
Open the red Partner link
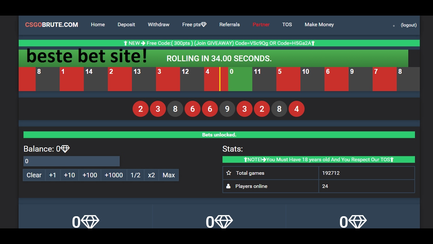click(261, 25)
